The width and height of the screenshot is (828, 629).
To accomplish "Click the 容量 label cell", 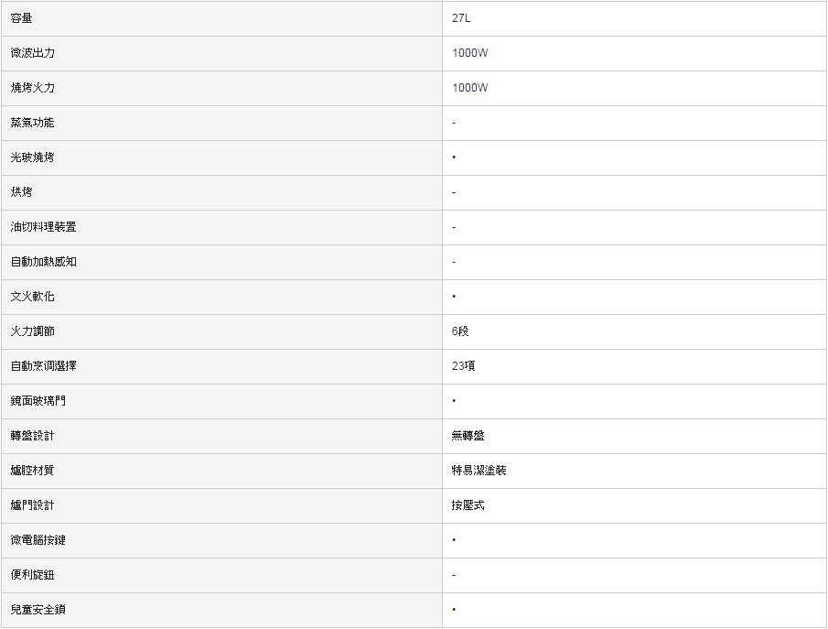I will click(21, 18).
